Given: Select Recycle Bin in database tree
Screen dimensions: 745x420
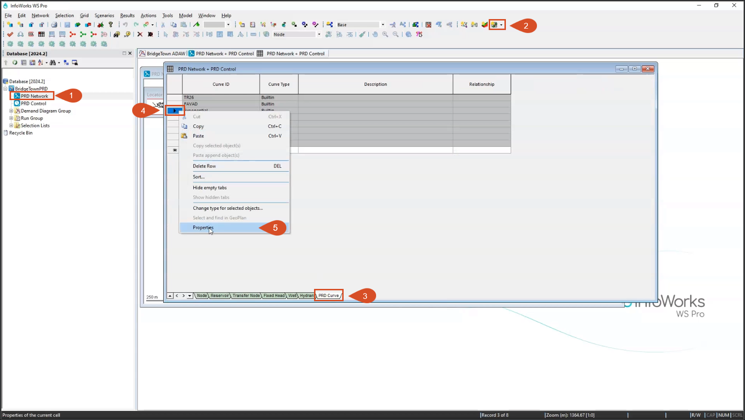Looking at the screenshot, I should [21, 133].
